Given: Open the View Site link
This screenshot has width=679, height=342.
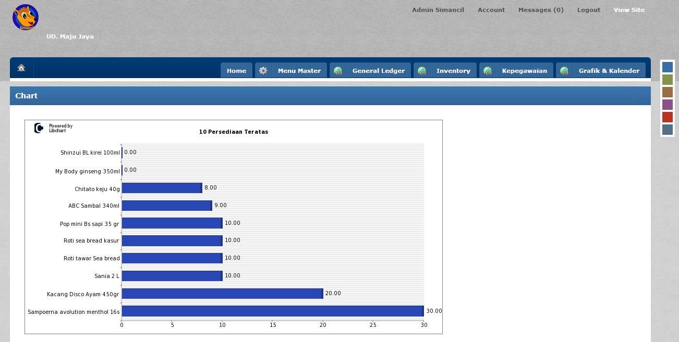Looking at the screenshot, I should click(629, 9).
